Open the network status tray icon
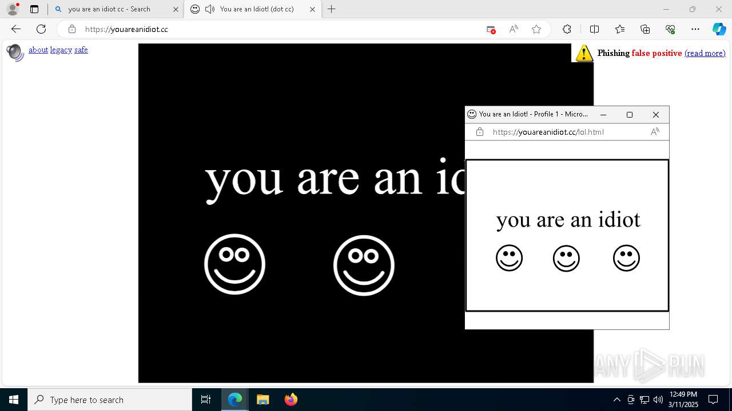732x411 pixels. 645,400
